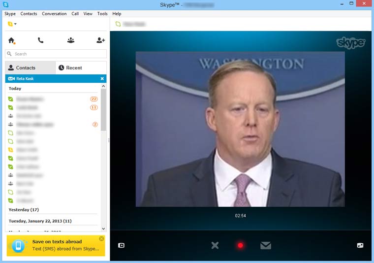The image size is (374, 263).
Task: Click the envelope message icon
Action: (266, 245)
